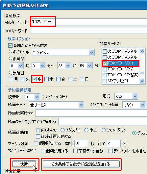
Task: Uncheck the 水 weekday checkbox
Action: pyautogui.click(x=35, y=79)
